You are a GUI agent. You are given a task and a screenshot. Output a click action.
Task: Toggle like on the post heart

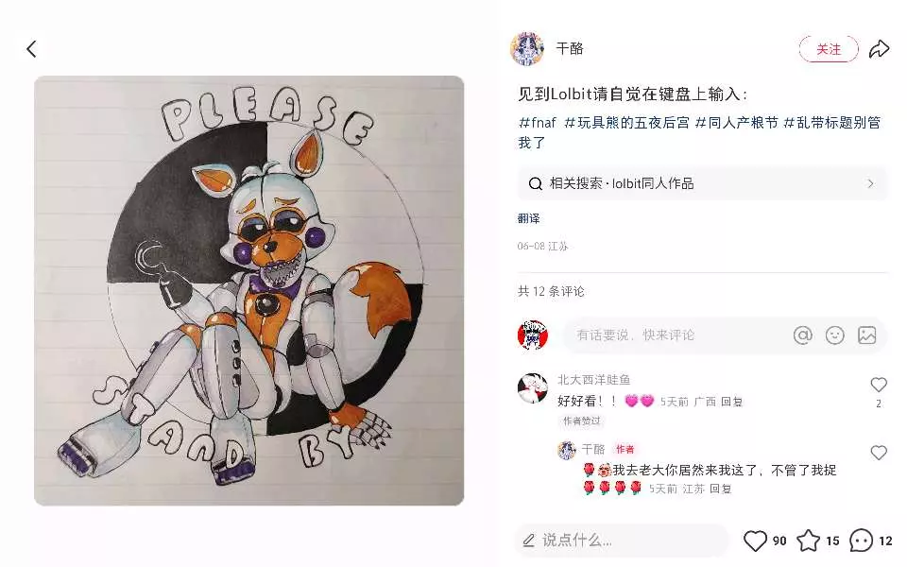755,541
